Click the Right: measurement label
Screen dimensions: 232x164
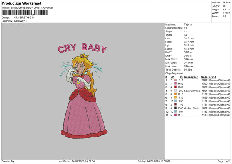[x=169, y=42]
